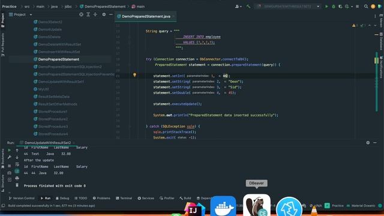Toggle tool window quick access at bottom-left corner
This screenshot has width=384, height=216.
pos(3,206)
